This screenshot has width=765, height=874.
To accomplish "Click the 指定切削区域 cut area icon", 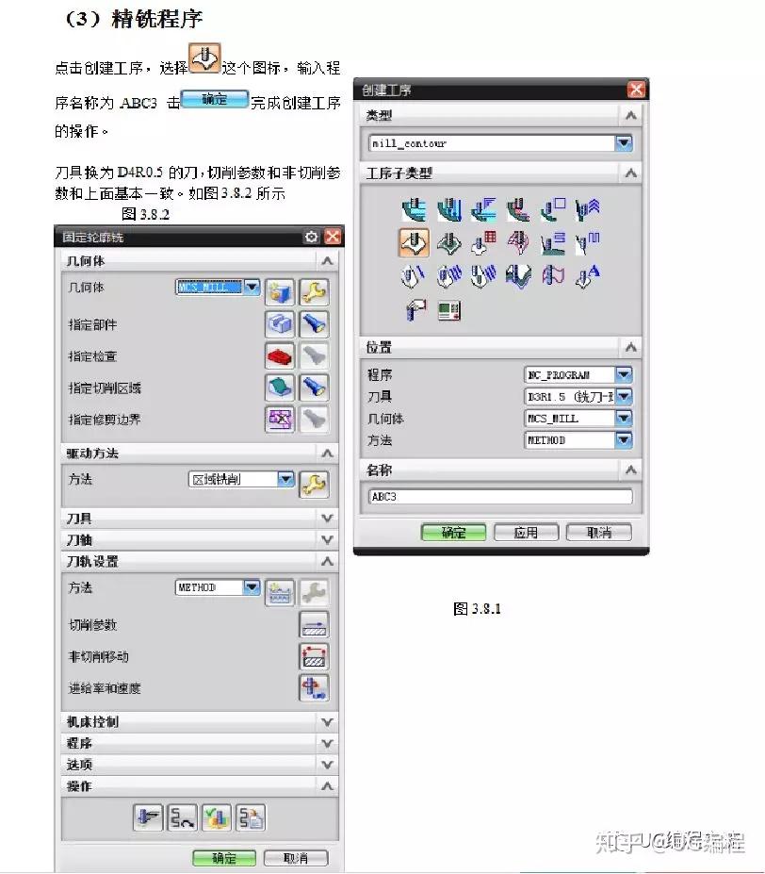I will point(280,388).
